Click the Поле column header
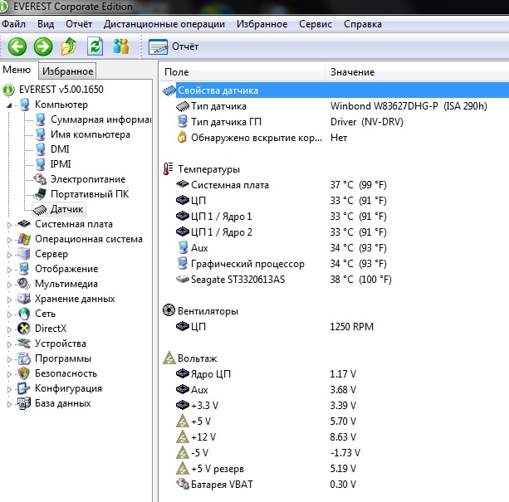Viewport: 509px width, 502px height. [x=178, y=72]
